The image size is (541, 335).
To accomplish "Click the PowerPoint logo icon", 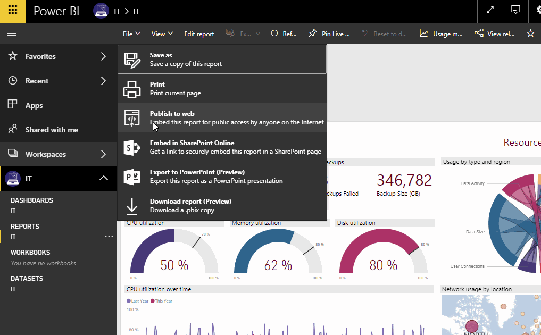I will coord(132,177).
